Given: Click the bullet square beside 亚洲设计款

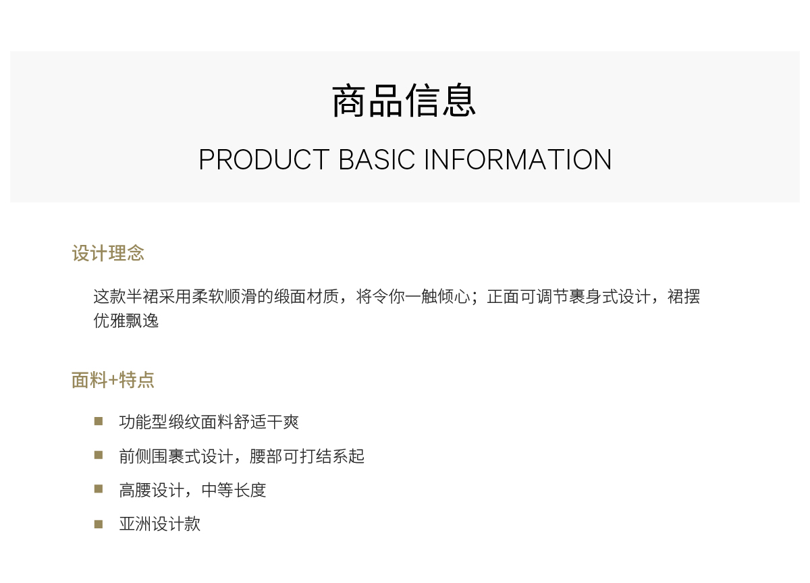Looking at the screenshot, I should tap(99, 524).
